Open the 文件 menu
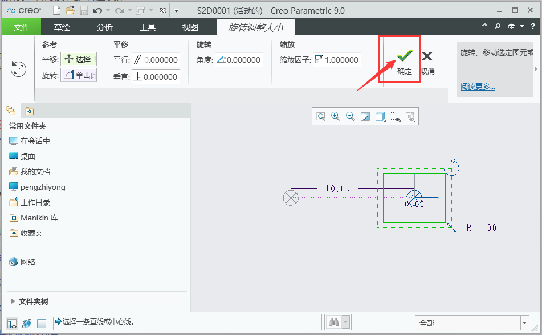This screenshot has height=335, width=542. 22,27
